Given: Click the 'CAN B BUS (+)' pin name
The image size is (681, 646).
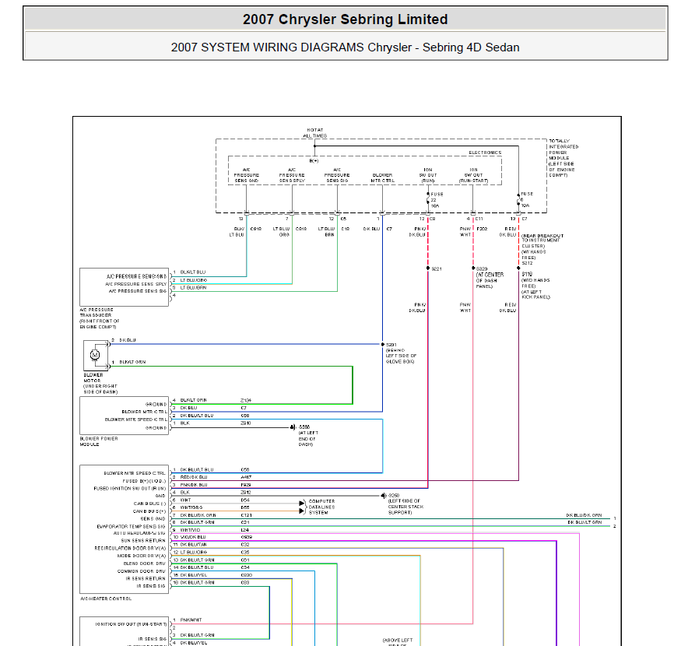Looking at the screenshot, I should pos(150,511).
